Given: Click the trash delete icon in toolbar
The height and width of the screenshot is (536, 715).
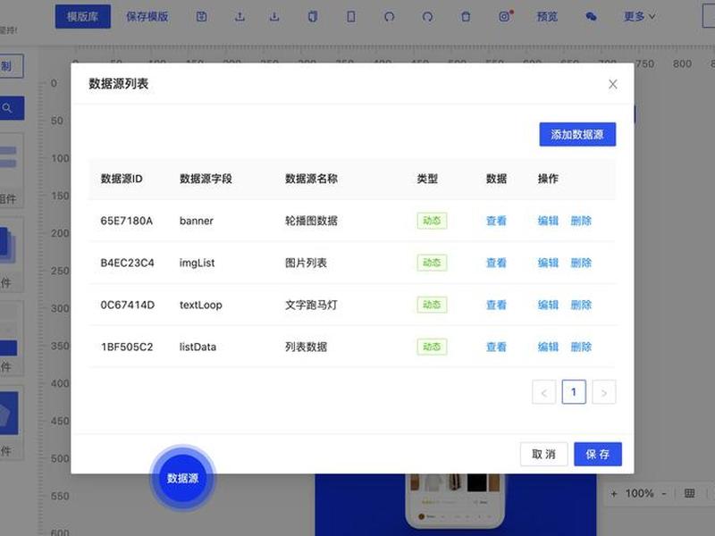Looking at the screenshot, I should (466, 17).
